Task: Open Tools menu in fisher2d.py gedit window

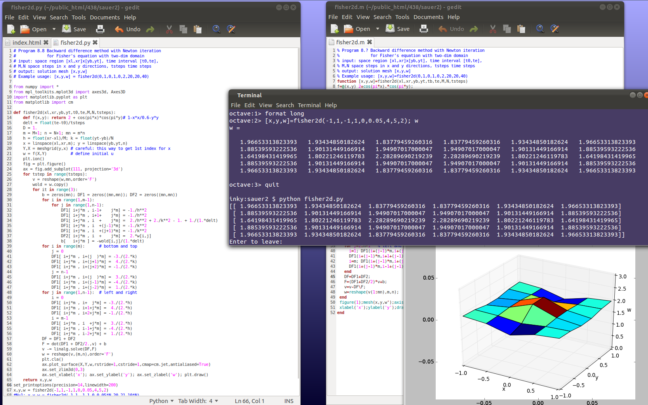Action: click(78, 17)
